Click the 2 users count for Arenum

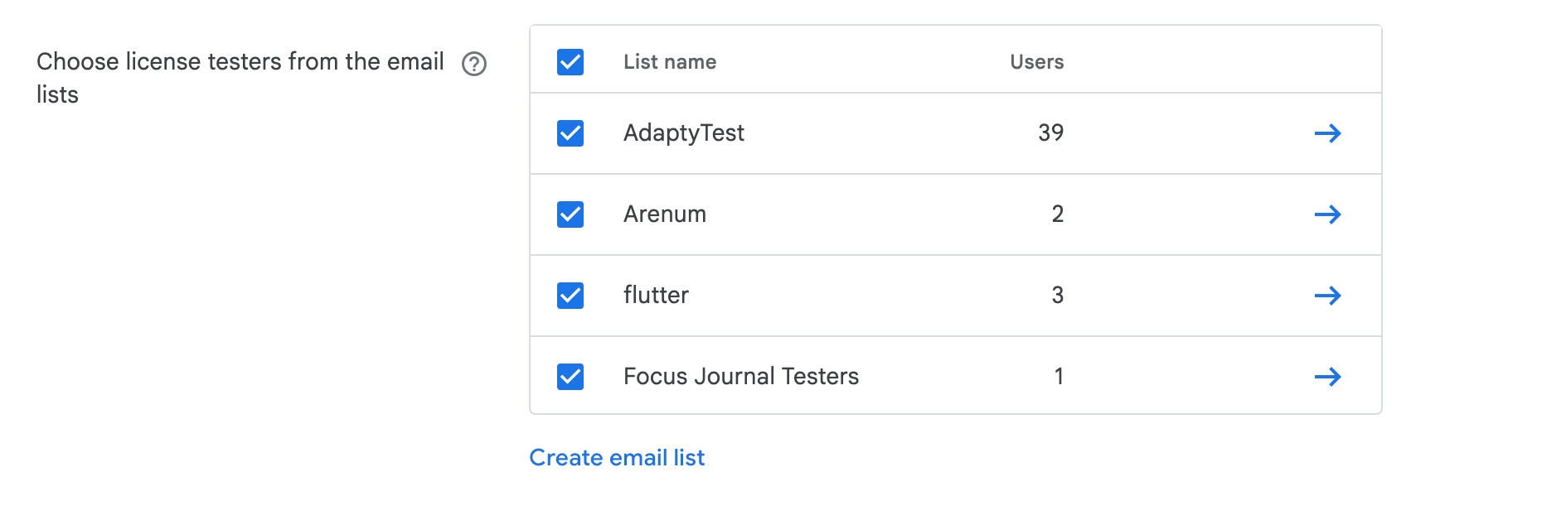[x=1057, y=214]
